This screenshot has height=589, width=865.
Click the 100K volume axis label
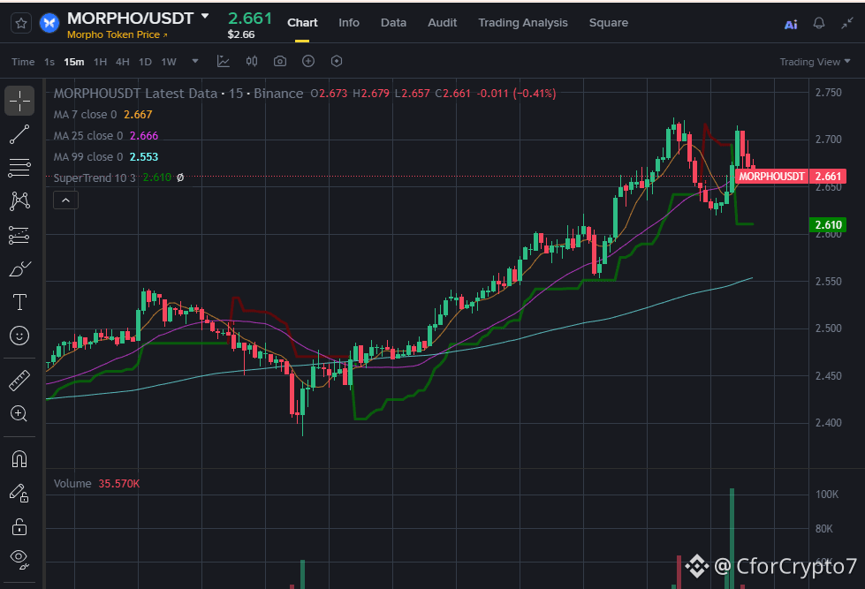pyautogui.click(x=826, y=495)
